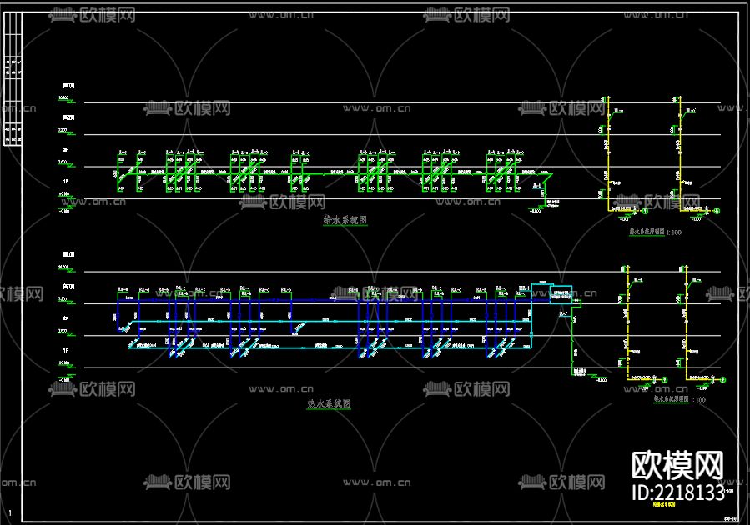Select the 1:100 scale text under the lower-right riser detail
Viewport: 750px width, 525px height.
(x=698, y=399)
